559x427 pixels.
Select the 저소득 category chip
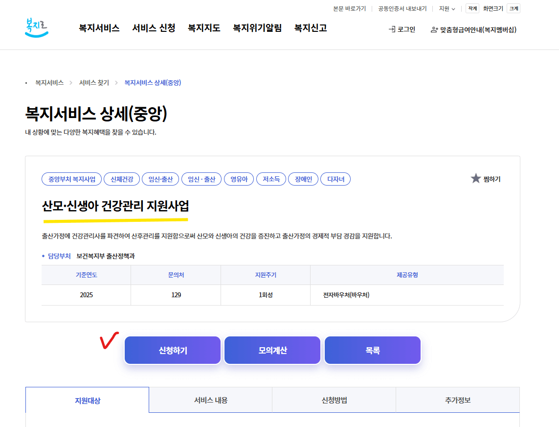point(271,179)
